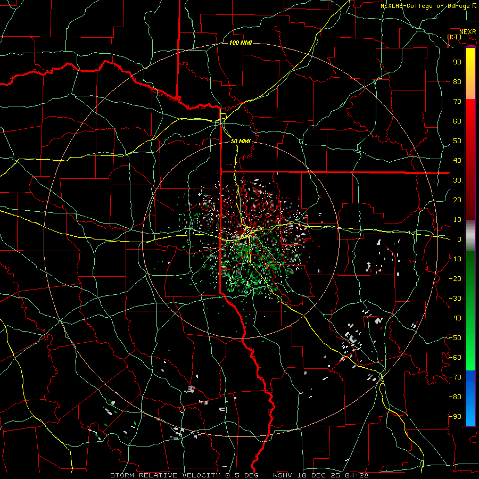Click the 30 value on velocity scale

tap(457, 180)
